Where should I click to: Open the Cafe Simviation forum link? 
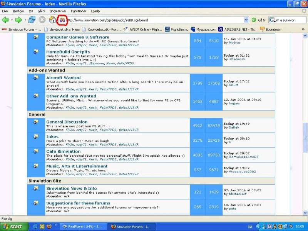click(x=63, y=151)
